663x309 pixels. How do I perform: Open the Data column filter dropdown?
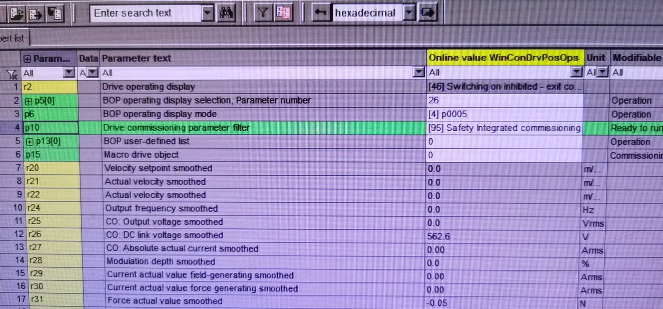(92, 73)
